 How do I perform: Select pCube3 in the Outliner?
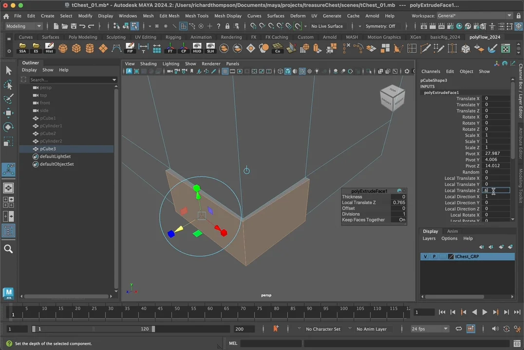(48, 149)
